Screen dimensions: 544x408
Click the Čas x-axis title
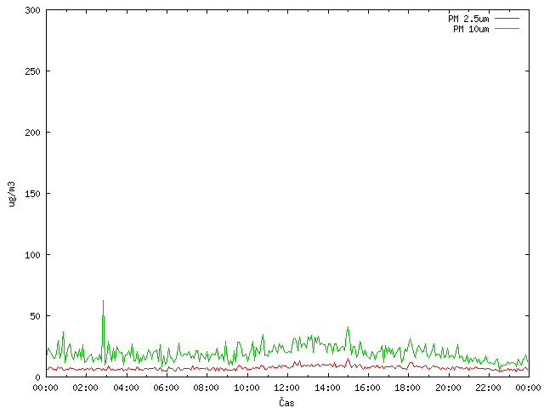[x=286, y=402]
